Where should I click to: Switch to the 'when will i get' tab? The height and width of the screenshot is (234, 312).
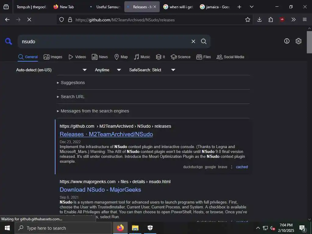178,7
